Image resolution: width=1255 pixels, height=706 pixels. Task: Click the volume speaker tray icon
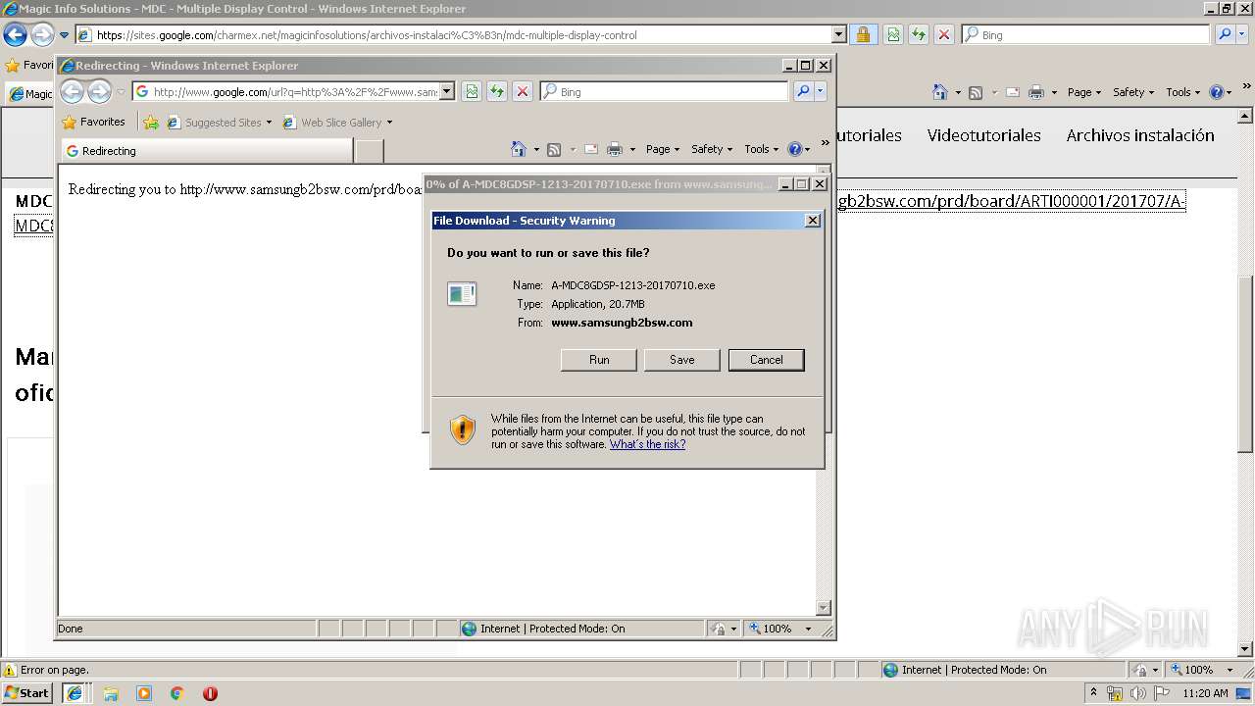[x=1137, y=693]
